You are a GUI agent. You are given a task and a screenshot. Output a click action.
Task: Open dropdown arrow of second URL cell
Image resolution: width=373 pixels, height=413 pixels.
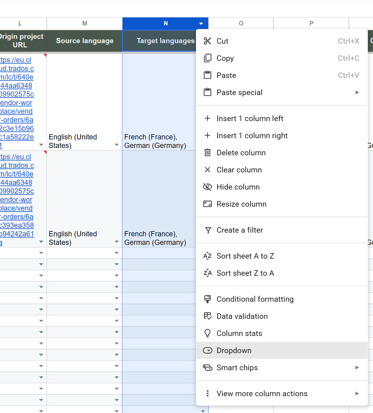click(41, 242)
